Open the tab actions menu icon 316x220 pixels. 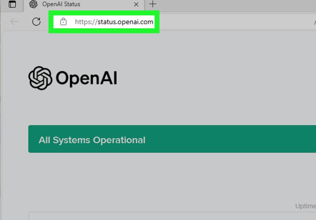point(12,4)
